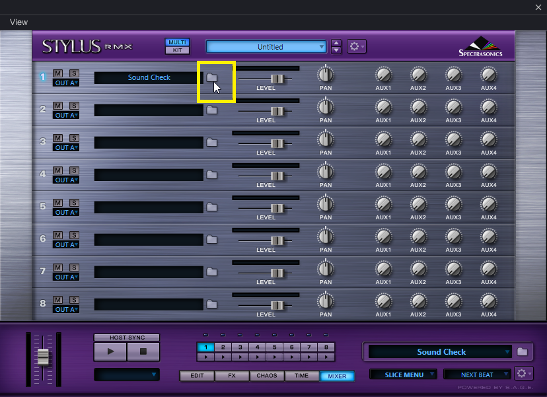Open the SLICE MENU dropdown
547x397 pixels.
404,375
